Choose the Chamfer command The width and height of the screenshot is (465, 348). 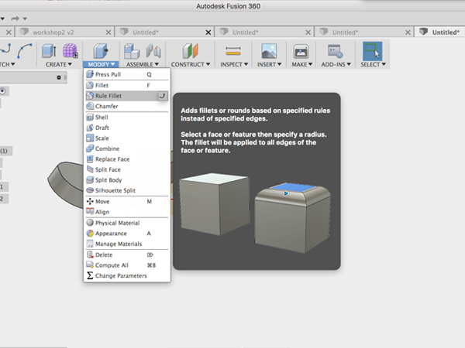coord(127,106)
